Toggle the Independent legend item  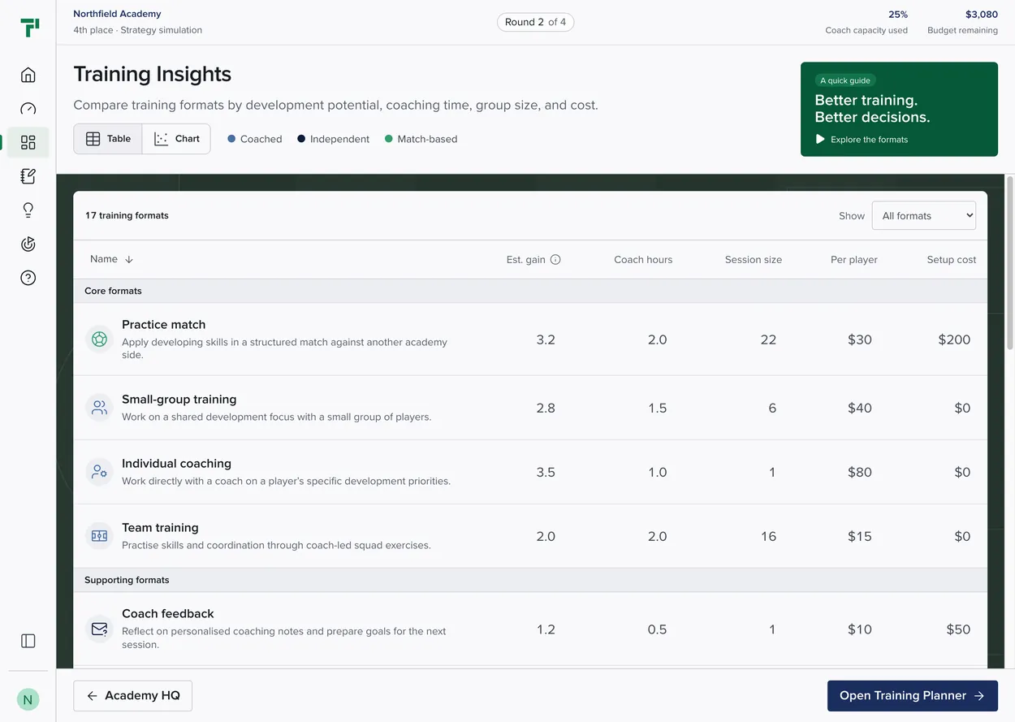[333, 139]
